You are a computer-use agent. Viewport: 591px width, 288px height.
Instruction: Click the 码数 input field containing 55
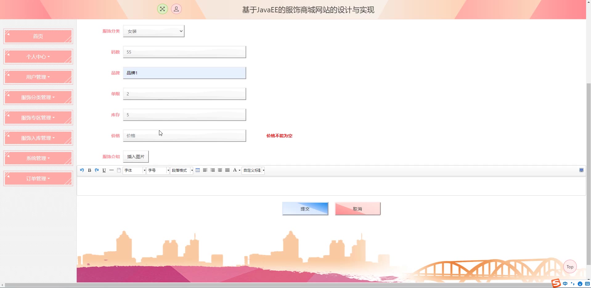185,52
